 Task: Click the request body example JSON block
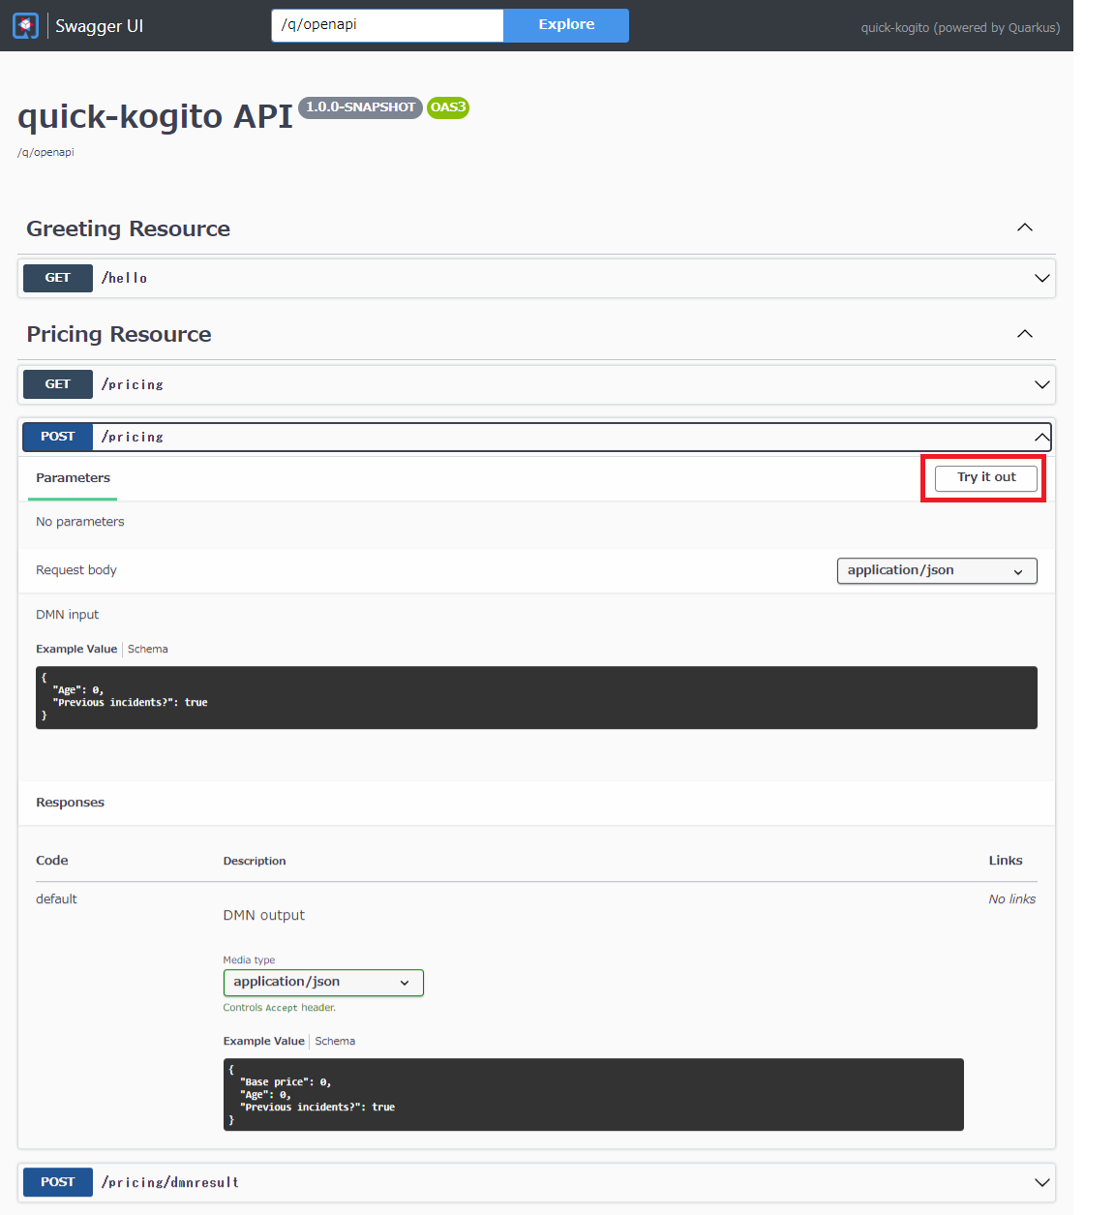(536, 697)
